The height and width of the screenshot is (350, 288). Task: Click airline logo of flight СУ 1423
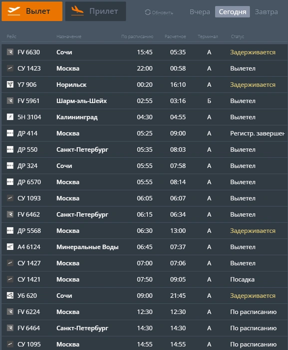click(x=10, y=68)
